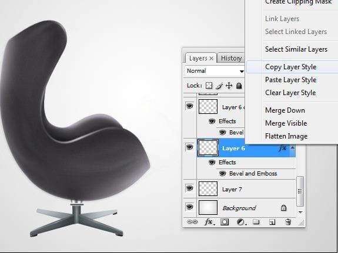Image resolution: width=338 pixels, height=253 pixels.
Task: Click Create Clipping Mask menu item
Action: (x=299, y=2)
